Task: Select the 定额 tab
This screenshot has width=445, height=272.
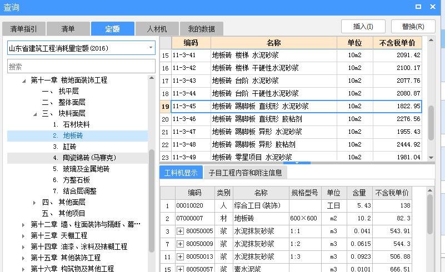Action: click(113, 29)
